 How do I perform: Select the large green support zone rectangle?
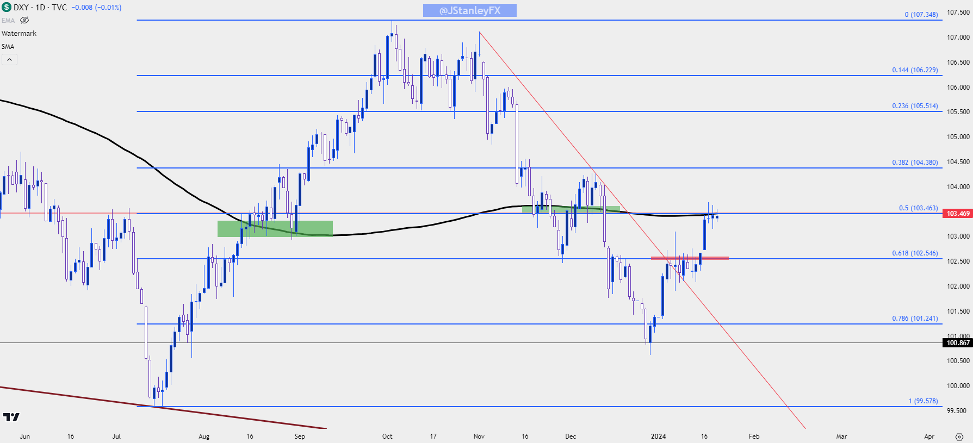click(x=275, y=229)
